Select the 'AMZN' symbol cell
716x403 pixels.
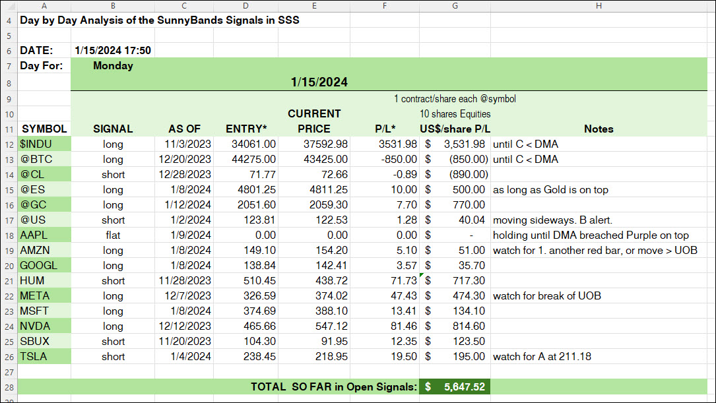click(x=44, y=250)
